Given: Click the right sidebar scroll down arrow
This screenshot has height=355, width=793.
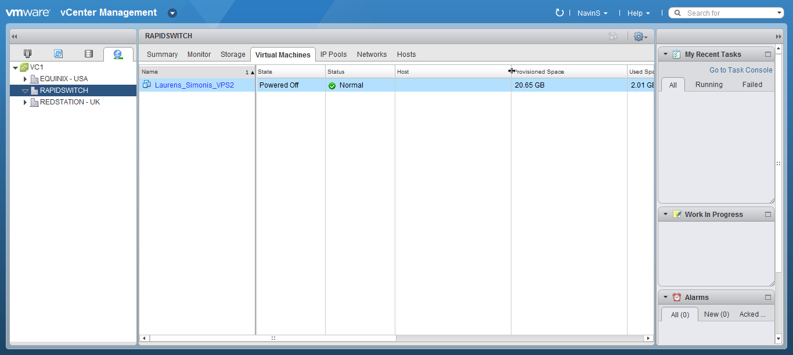Looking at the screenshot, I should (x=778, y=338).
